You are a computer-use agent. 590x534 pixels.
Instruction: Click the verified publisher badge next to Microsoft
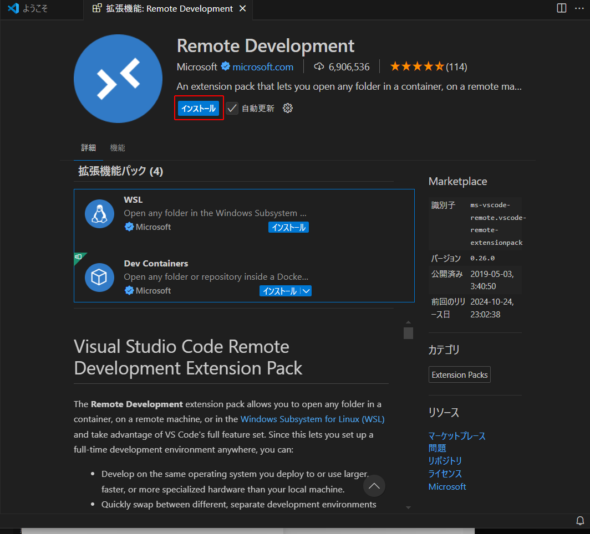225,66
